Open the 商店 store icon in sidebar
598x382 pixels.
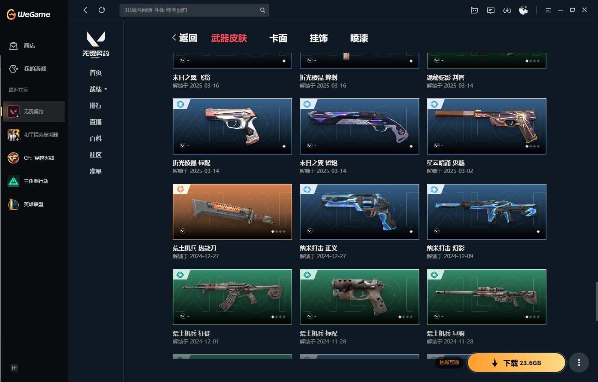point(13,46)
